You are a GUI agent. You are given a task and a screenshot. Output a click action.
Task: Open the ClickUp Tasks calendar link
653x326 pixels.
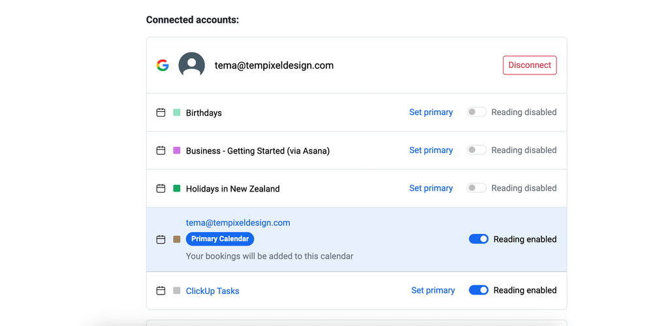coord(212,291)
